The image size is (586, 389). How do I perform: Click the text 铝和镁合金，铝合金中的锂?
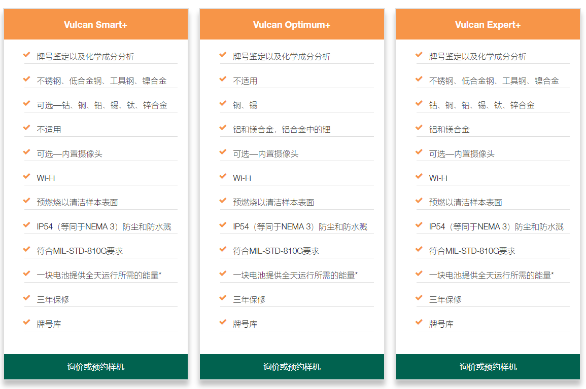click(282, 130)
